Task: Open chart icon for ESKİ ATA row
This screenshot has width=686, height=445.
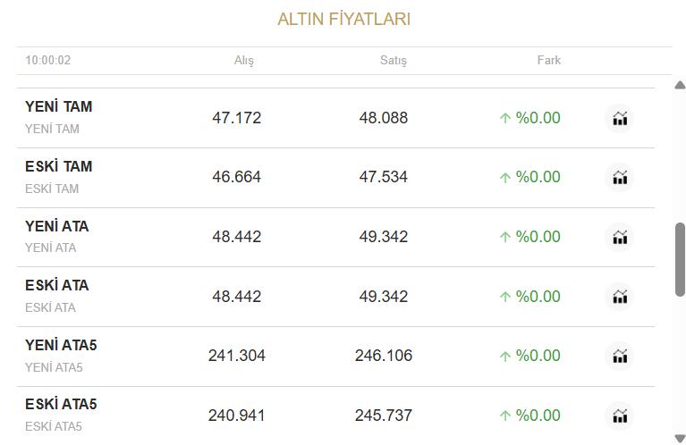Action: pos(620,297)
